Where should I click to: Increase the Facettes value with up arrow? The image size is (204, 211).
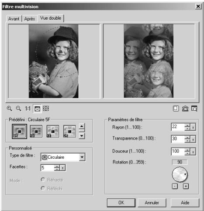(57, 166)
